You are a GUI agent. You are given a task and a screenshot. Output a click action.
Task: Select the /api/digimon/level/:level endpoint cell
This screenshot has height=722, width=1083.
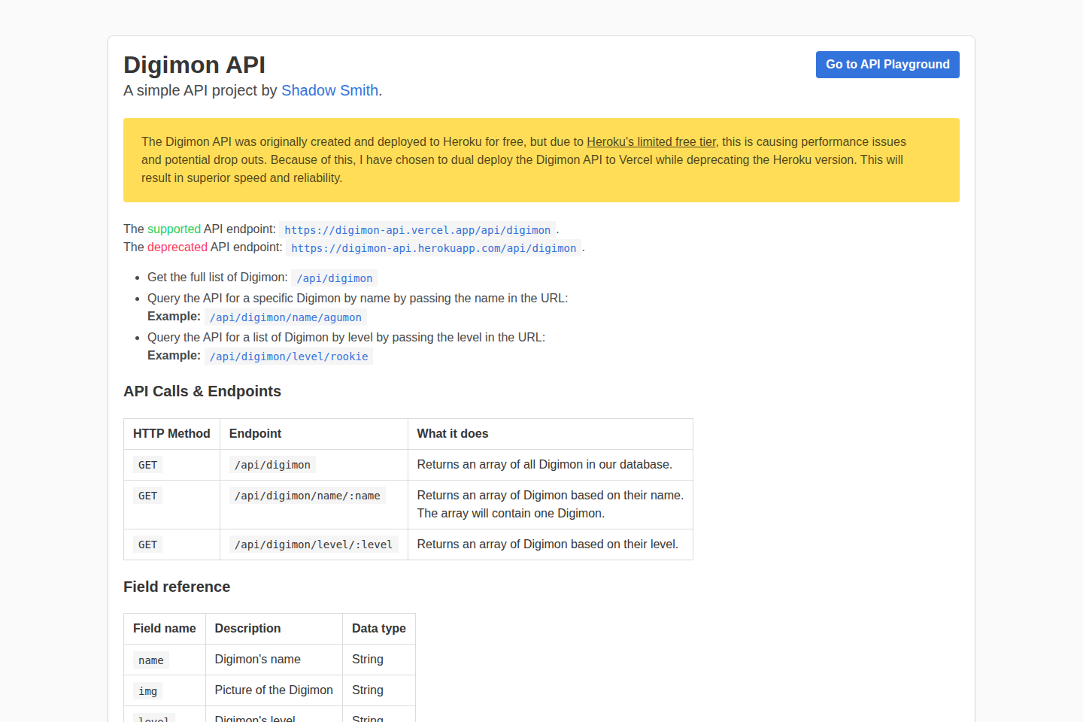click(314, 544)
